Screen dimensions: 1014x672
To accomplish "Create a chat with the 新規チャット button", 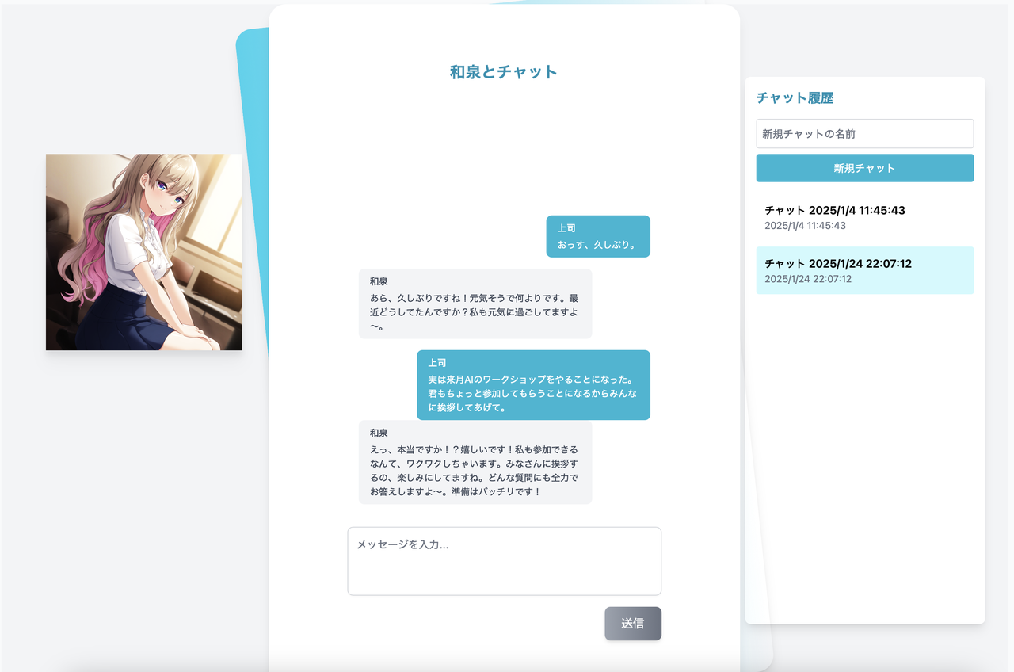I will click(864, 168).
